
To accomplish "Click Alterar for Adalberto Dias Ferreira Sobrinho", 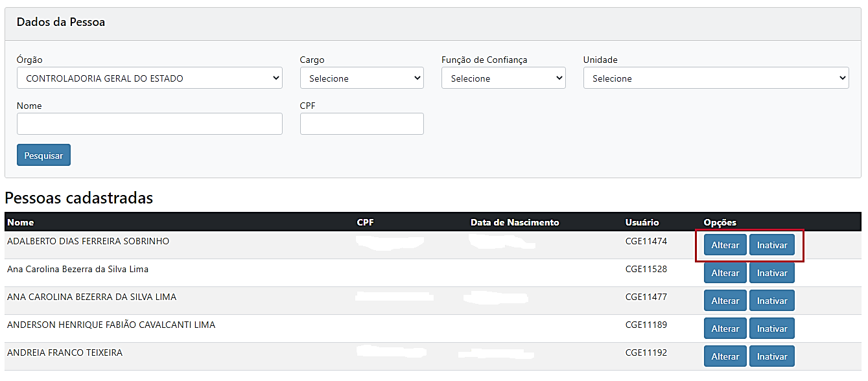I will tap(725, 246).
